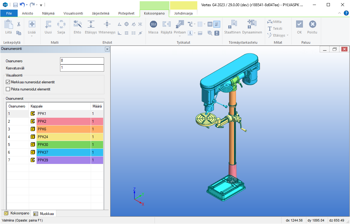Viewport: 350px width, 224px height.
Task: Select the Räjäytä explode tool
Action: click(167, 24)
